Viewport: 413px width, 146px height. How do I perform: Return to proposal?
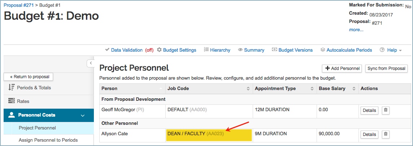[29, 77]
